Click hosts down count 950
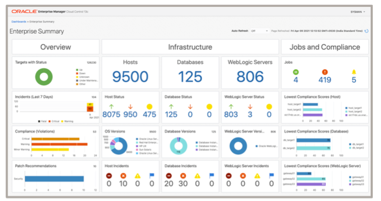 tap(130, 114)
